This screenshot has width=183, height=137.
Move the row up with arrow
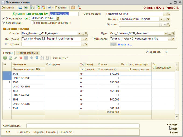click(31, 58)
